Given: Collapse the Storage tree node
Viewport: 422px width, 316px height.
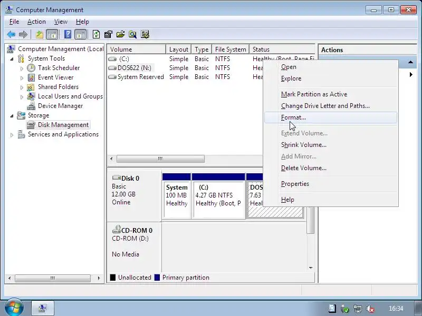Looking at the screenshot, I should 12,116.
